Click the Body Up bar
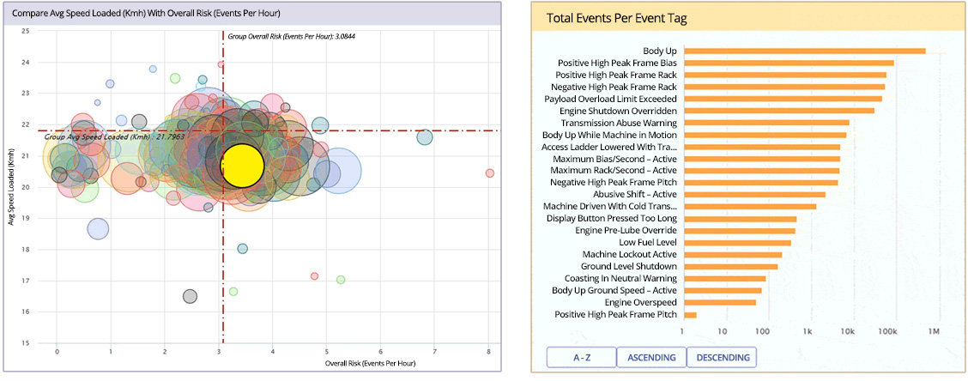968x381 pixels. pyautogui.click(x=803, y=51)
